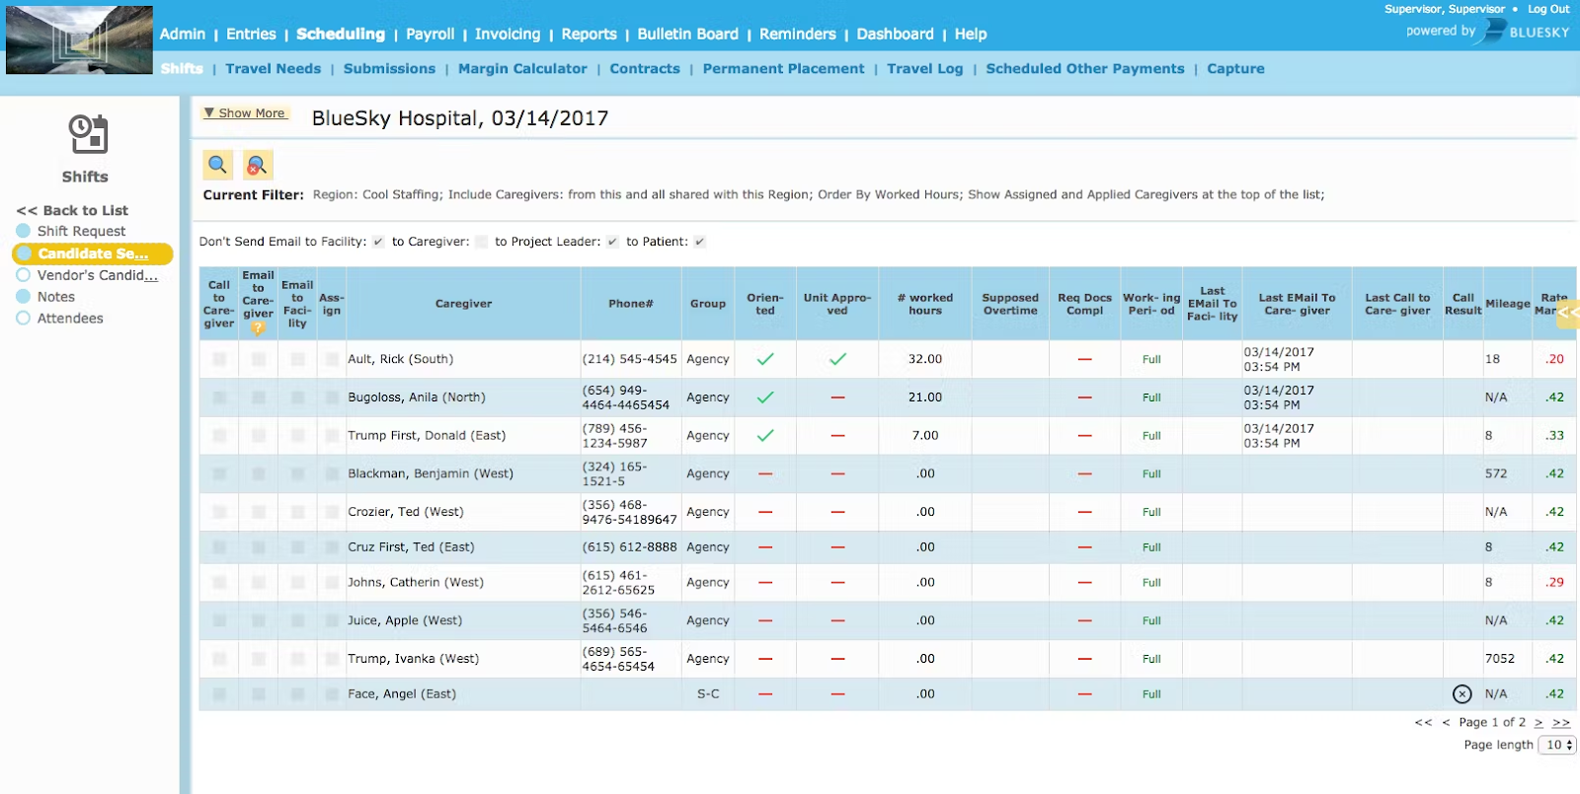Switch to the Travel Needs submenu

click(x=274, y=69)
